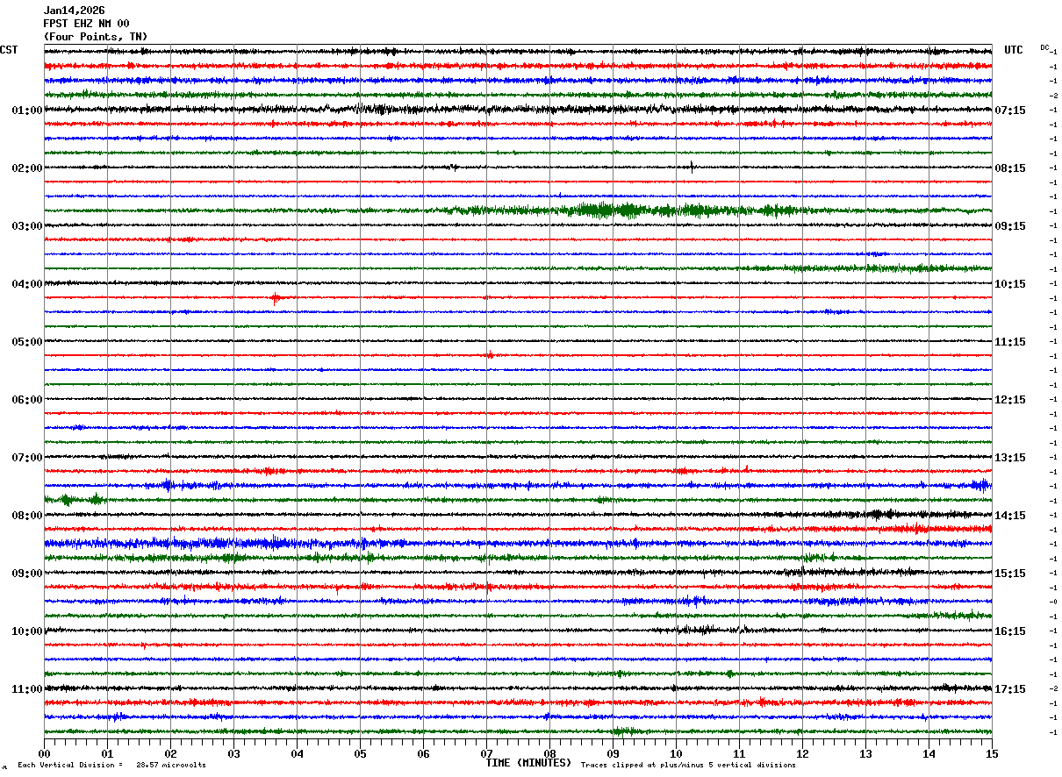This screenshot has height=777, width=1062.
Task: Click the Each Vertical Division 28.57 microvolts note
Action: [111, 765]
